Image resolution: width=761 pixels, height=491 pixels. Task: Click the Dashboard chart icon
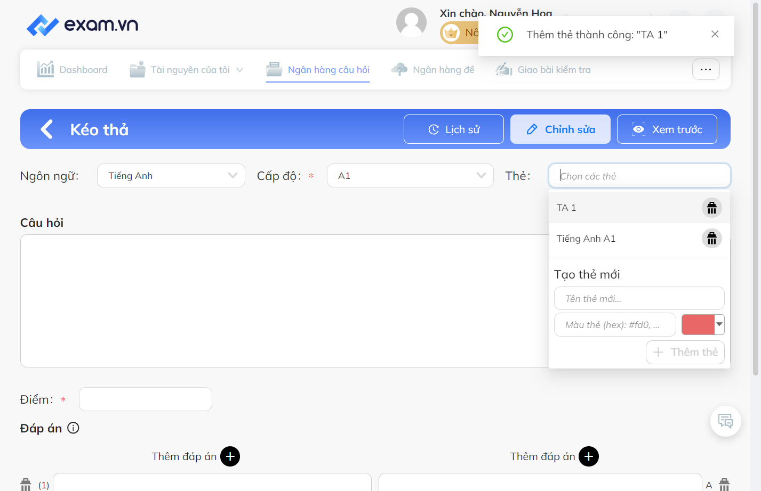point(45,69)
